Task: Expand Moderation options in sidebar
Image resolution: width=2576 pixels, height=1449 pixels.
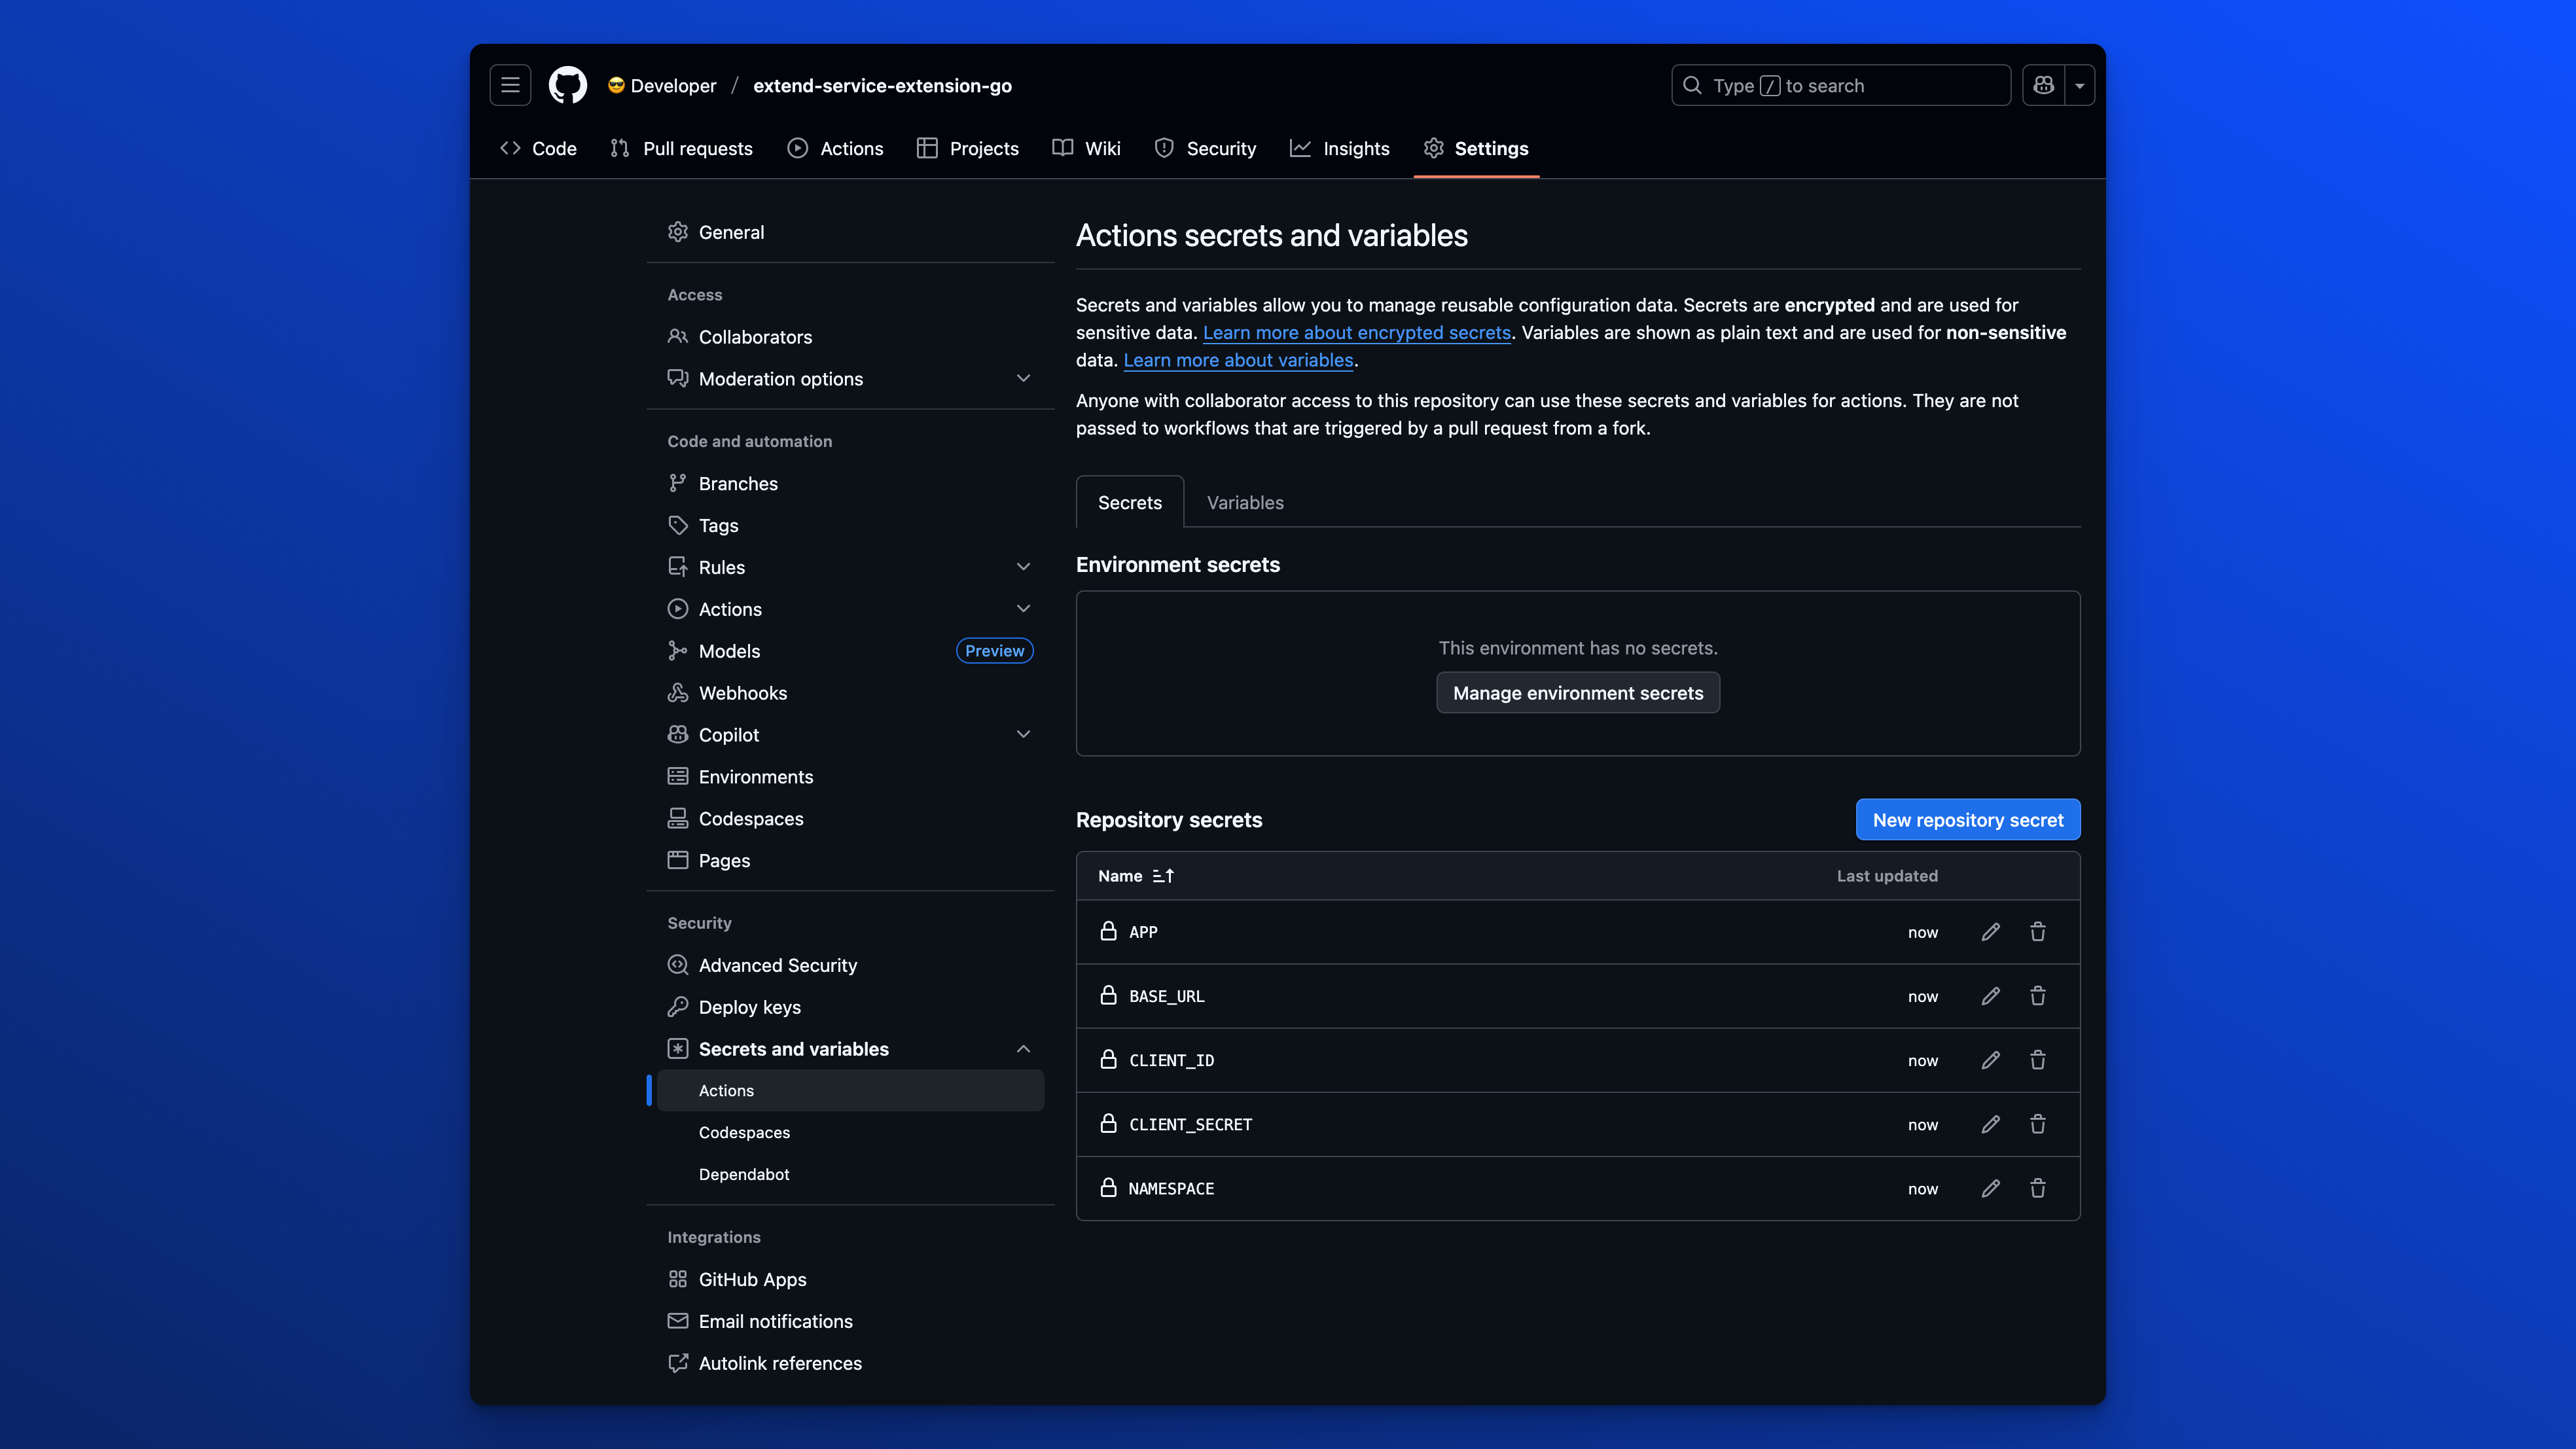Action: [x=1023, y=379]
